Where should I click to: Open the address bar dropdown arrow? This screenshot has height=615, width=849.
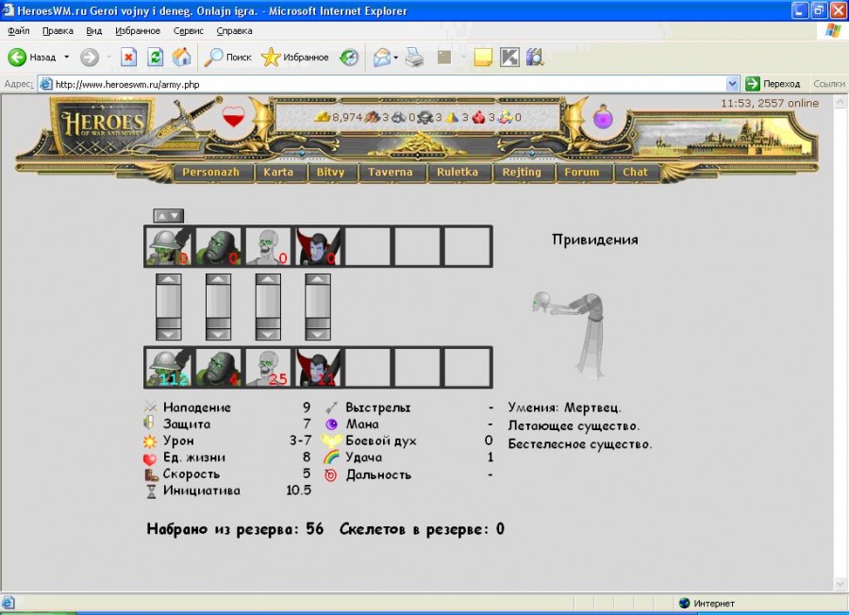(732, 84)
